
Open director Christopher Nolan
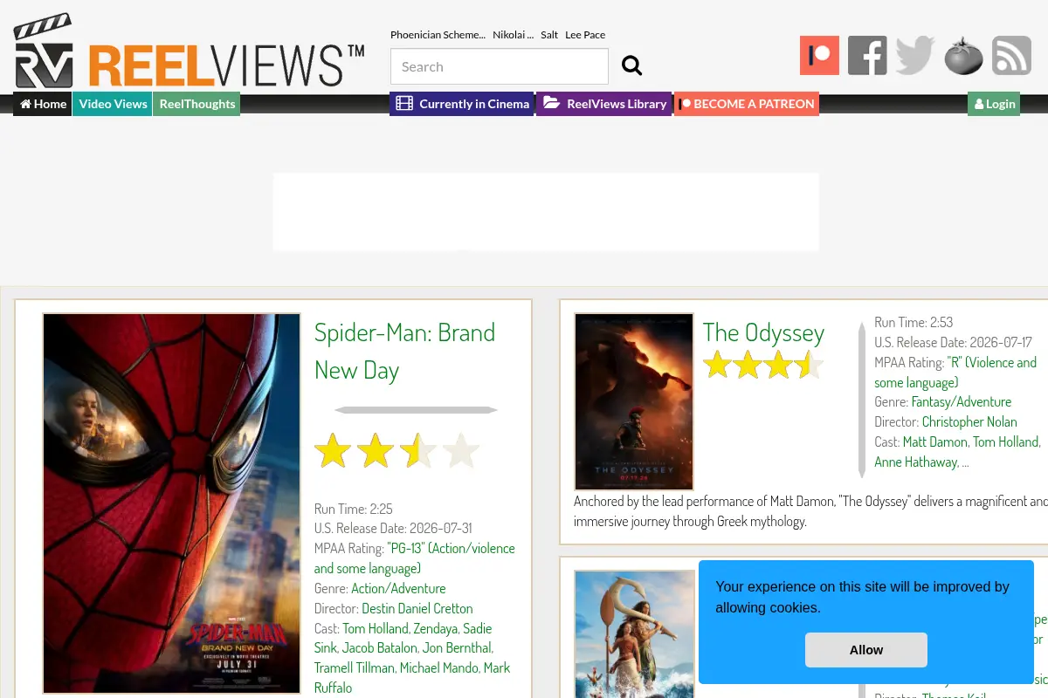tap(969, 421)
